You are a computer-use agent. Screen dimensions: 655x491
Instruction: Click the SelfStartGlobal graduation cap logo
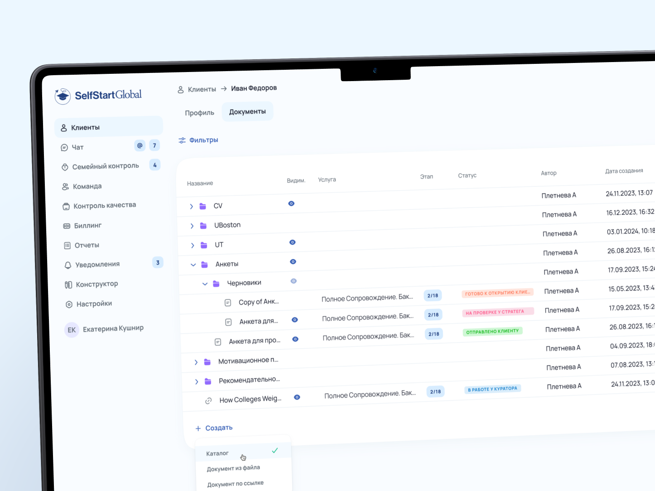[x=63, y=96]
